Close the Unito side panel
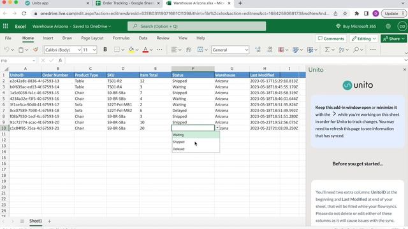 [x=404, y=69]
